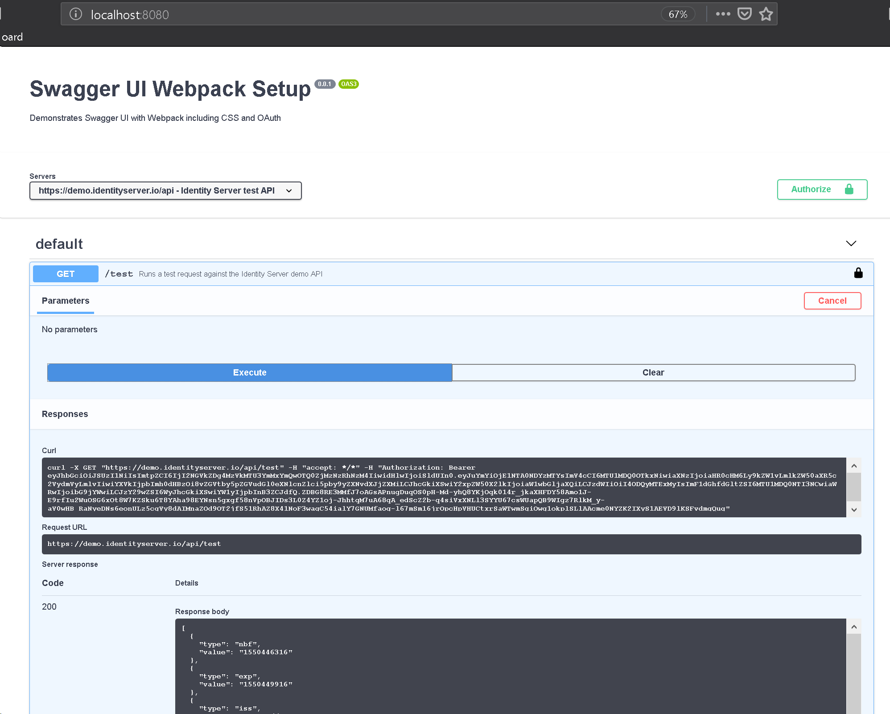Click scroll up arrow in Response body box
The image size is (890, 714).
[853, 627]
